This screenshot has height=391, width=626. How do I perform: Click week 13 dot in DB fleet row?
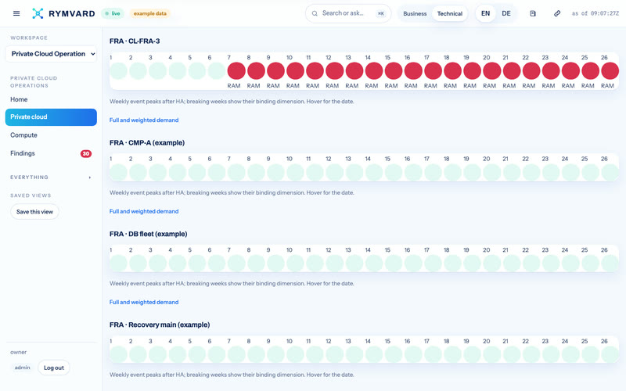[354, 264]
